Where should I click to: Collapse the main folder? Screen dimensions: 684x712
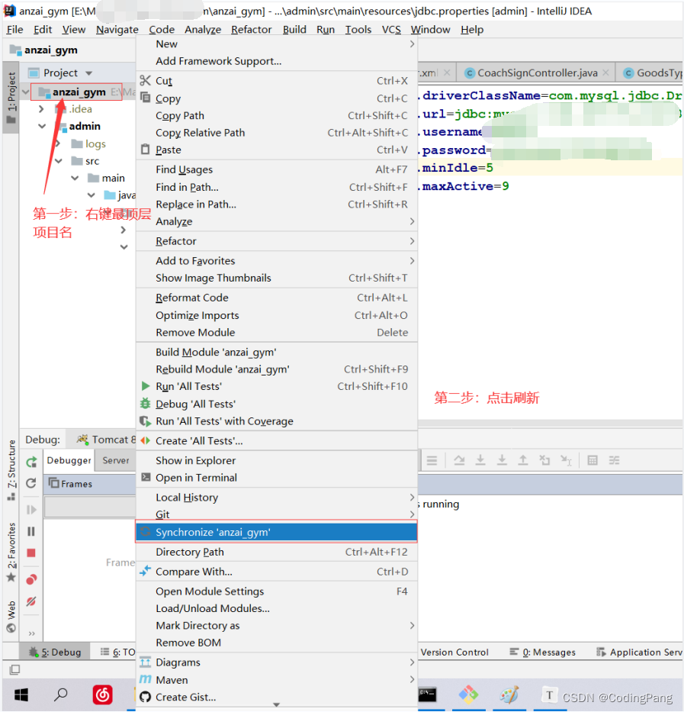75,178
